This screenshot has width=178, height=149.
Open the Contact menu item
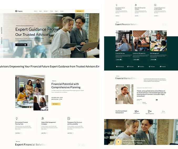(62, 11)
